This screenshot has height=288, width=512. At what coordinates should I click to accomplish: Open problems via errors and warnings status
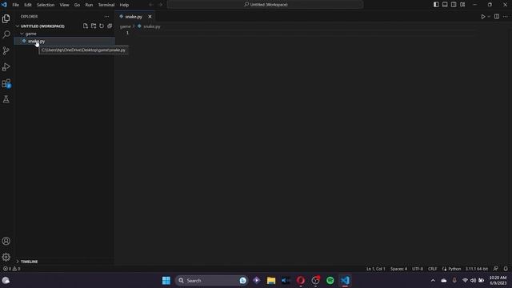tap(12, 269)
